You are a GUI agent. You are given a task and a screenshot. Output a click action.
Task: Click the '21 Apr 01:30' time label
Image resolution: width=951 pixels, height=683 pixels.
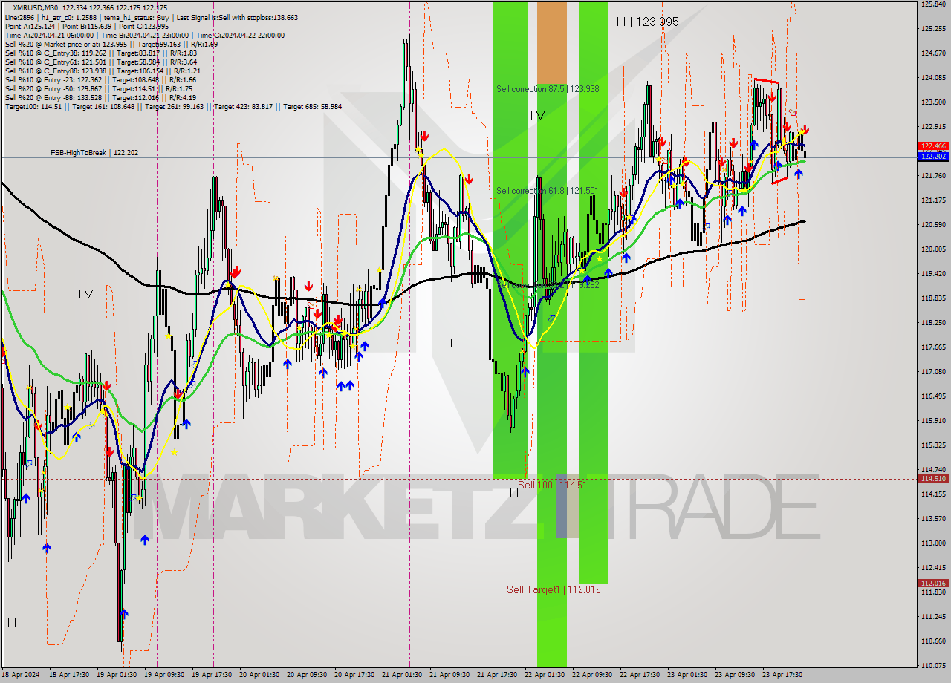(402, 675)
